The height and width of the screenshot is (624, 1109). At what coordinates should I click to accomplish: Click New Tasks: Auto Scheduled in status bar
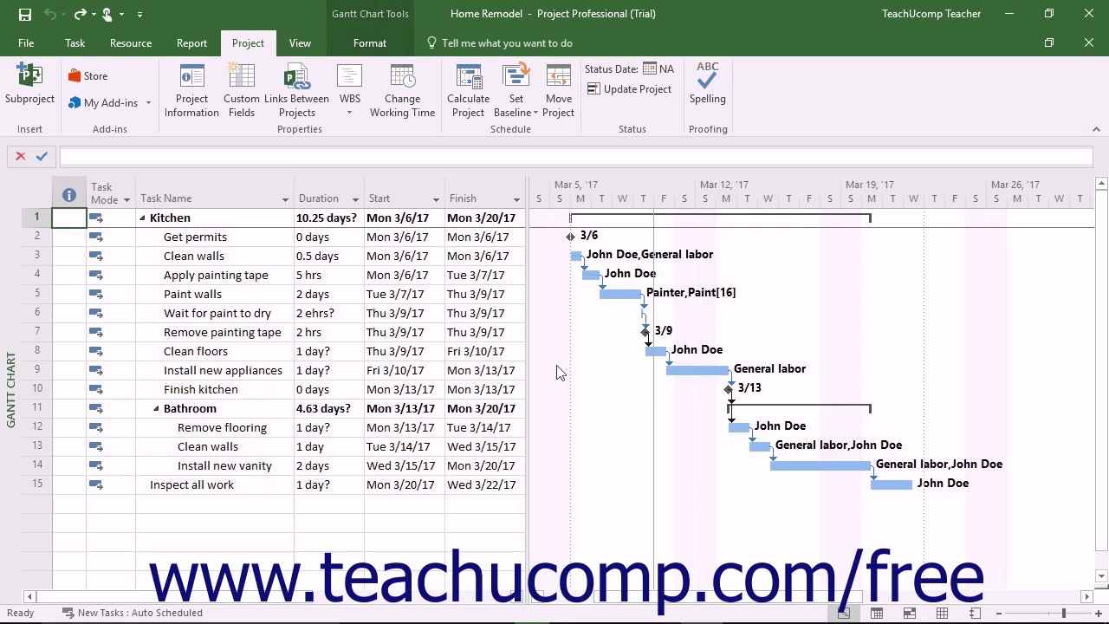point(133,613)
